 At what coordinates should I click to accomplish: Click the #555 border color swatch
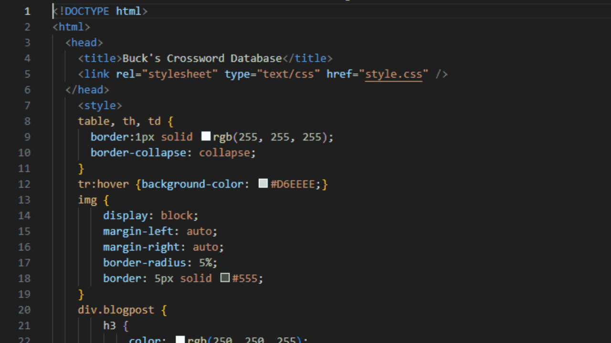(225, 278)
